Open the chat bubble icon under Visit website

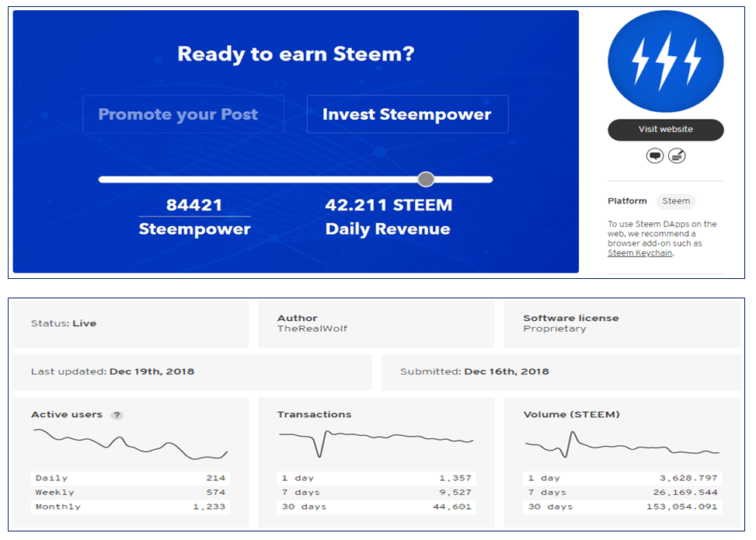click(x=655, y=155)
